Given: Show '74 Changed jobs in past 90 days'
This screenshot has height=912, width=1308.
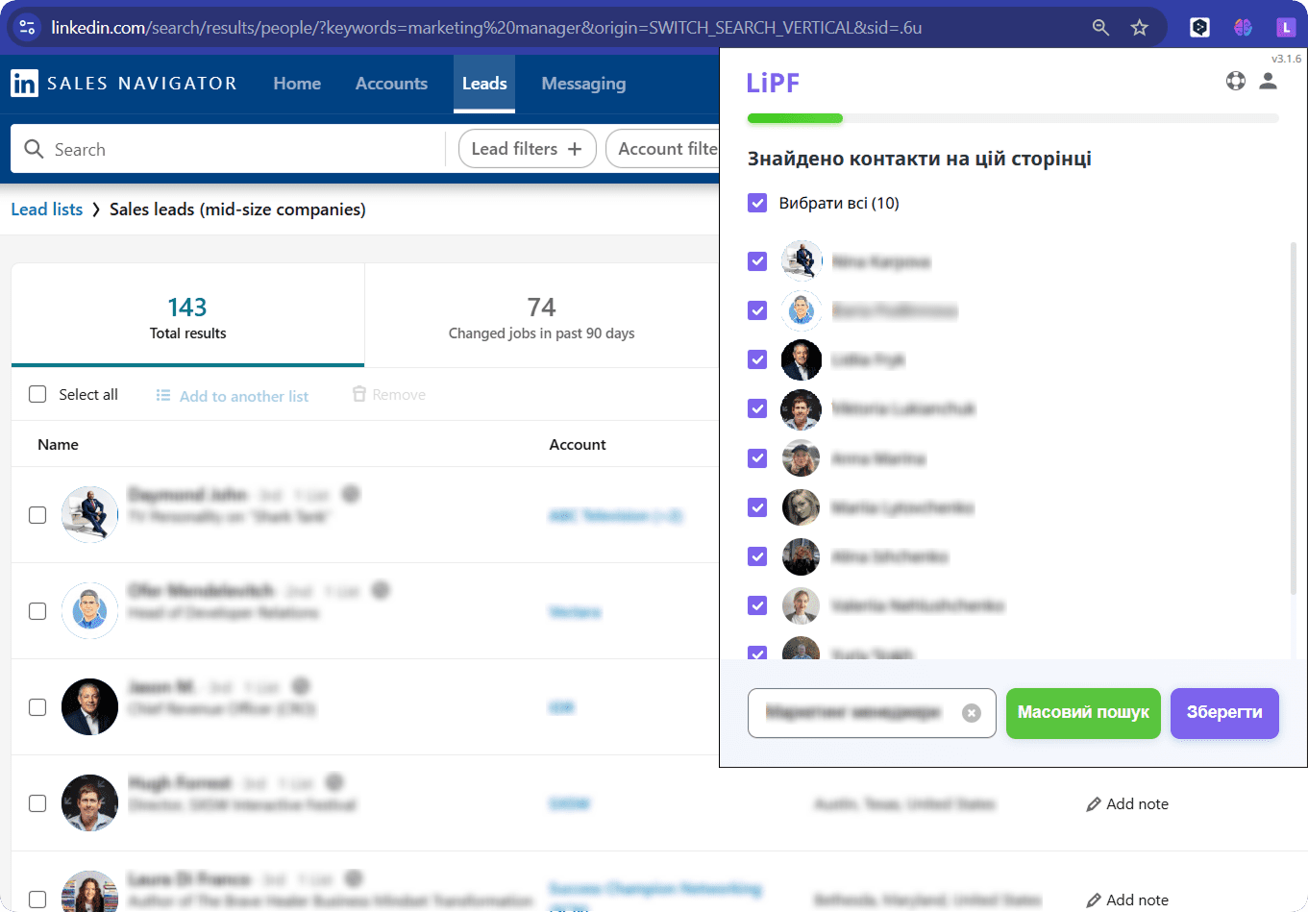Looking at the screenshot, I should [x=541, y=315].
